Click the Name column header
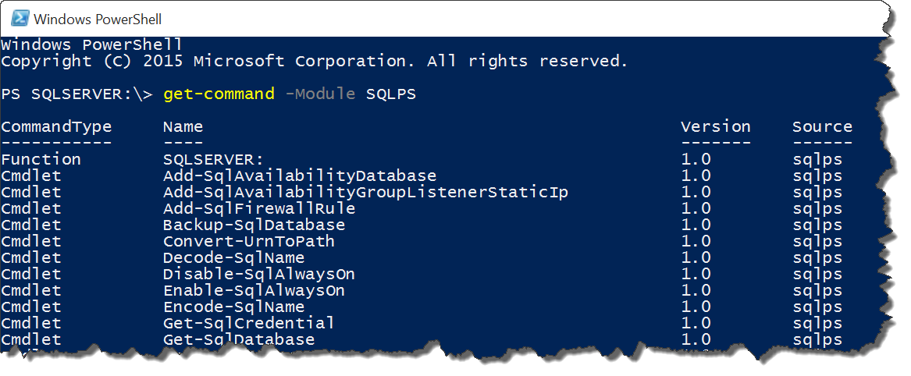Viewport: 911px width, 376px height. 183,126
